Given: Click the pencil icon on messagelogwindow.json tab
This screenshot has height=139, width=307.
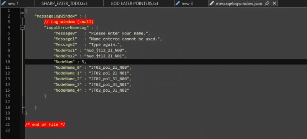Looking at the screenshot, I should tap(211, 3).
